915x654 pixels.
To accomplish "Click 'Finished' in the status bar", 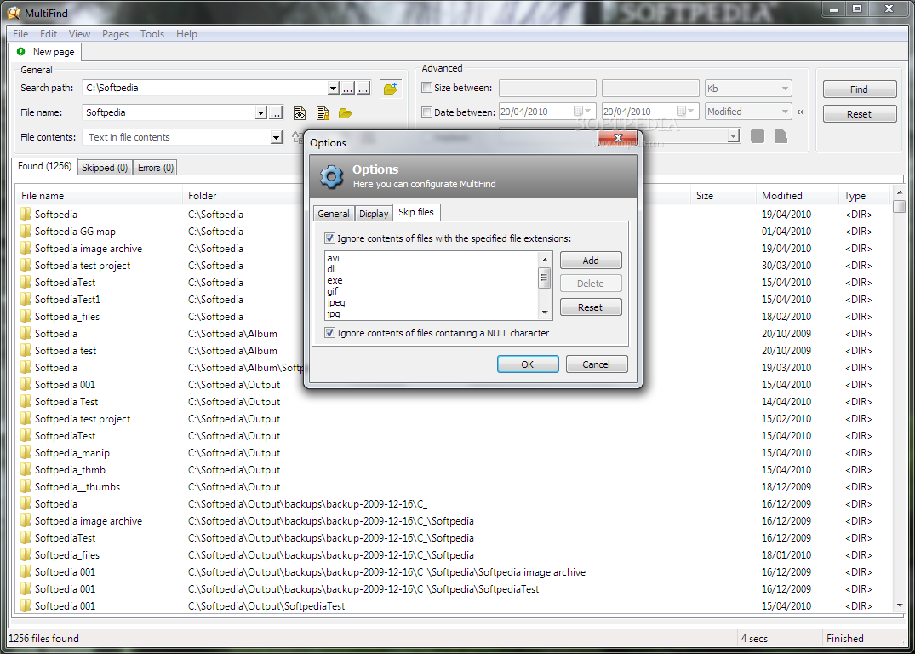I will click(x=844, y=638).
